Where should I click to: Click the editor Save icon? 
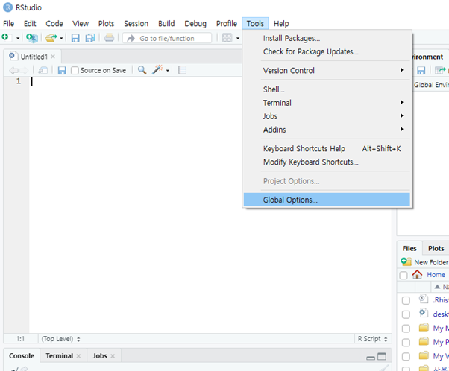[x=62, y=70]
